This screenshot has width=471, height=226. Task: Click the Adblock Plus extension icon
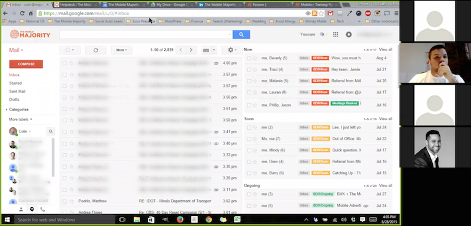[367, 14]
